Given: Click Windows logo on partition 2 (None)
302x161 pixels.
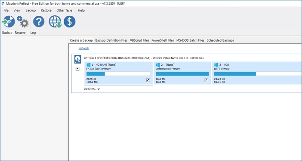Looking at the screenshot, I should (158, 65).
